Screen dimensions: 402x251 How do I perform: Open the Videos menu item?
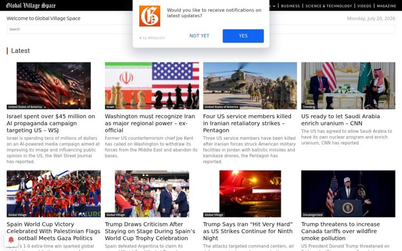(x=364, y=6)
